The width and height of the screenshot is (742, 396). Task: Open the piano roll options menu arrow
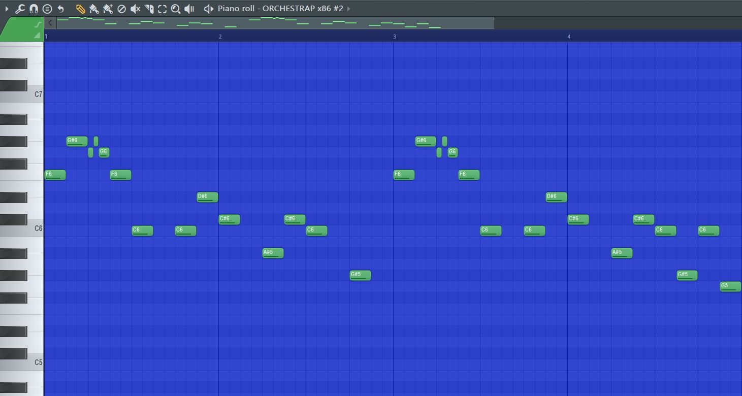(x=7, y=9)
